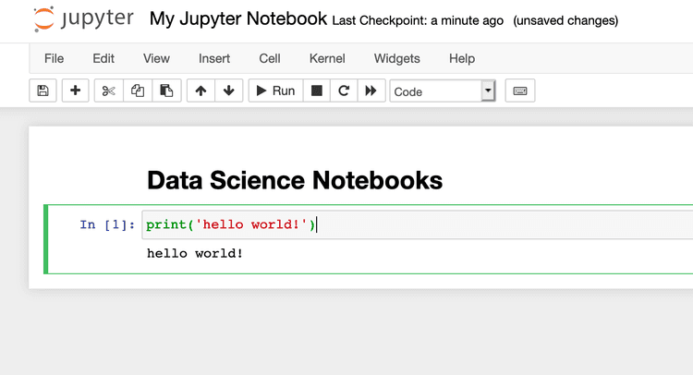Move selected cell up with the arrow
The width and height of the screenshot is (693, 375).
coord(201,91)
